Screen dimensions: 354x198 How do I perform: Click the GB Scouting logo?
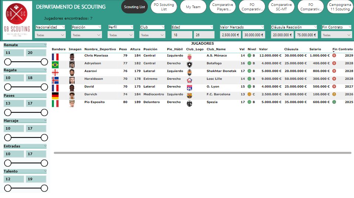(18, 20)
